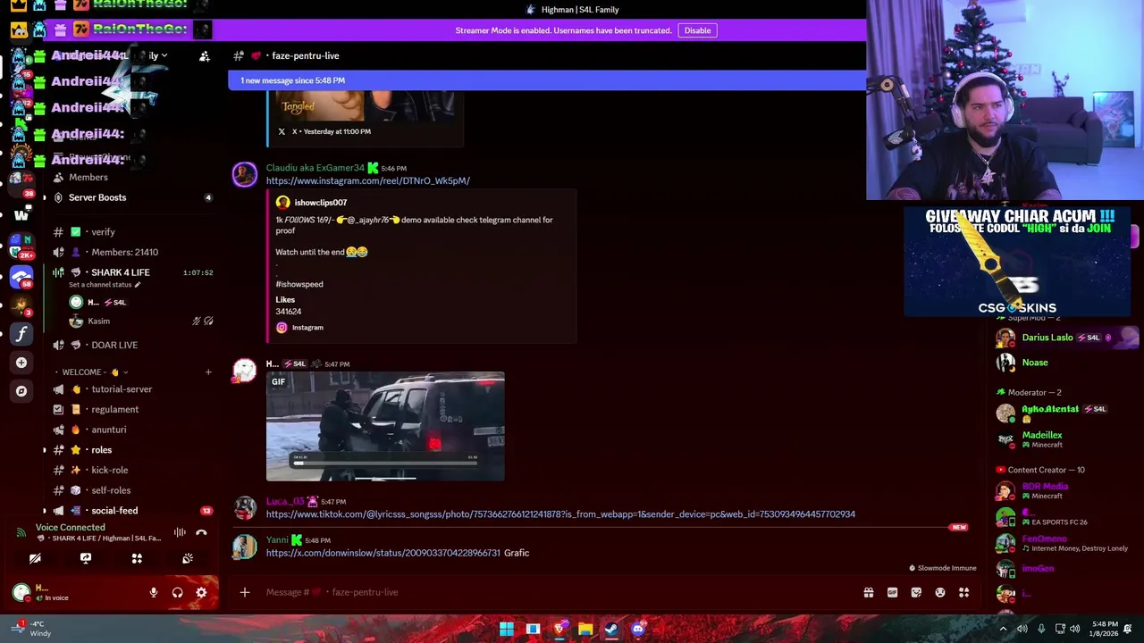Viewport: 1144px width, 643px height.
Task: Turn on camera in voice panel
Action: point(35,558)
